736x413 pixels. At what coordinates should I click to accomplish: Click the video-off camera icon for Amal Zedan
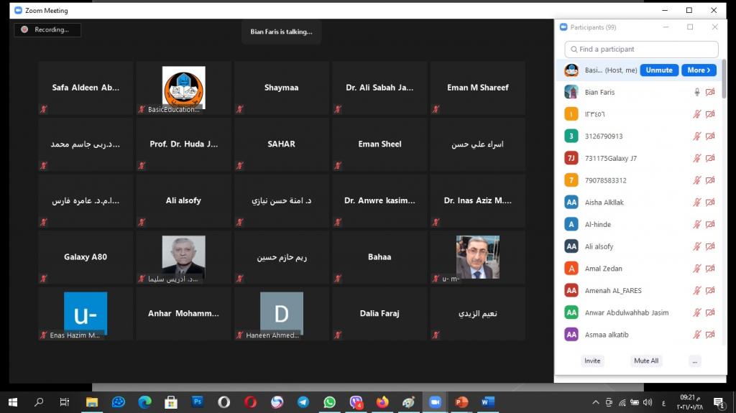[709, 269]
